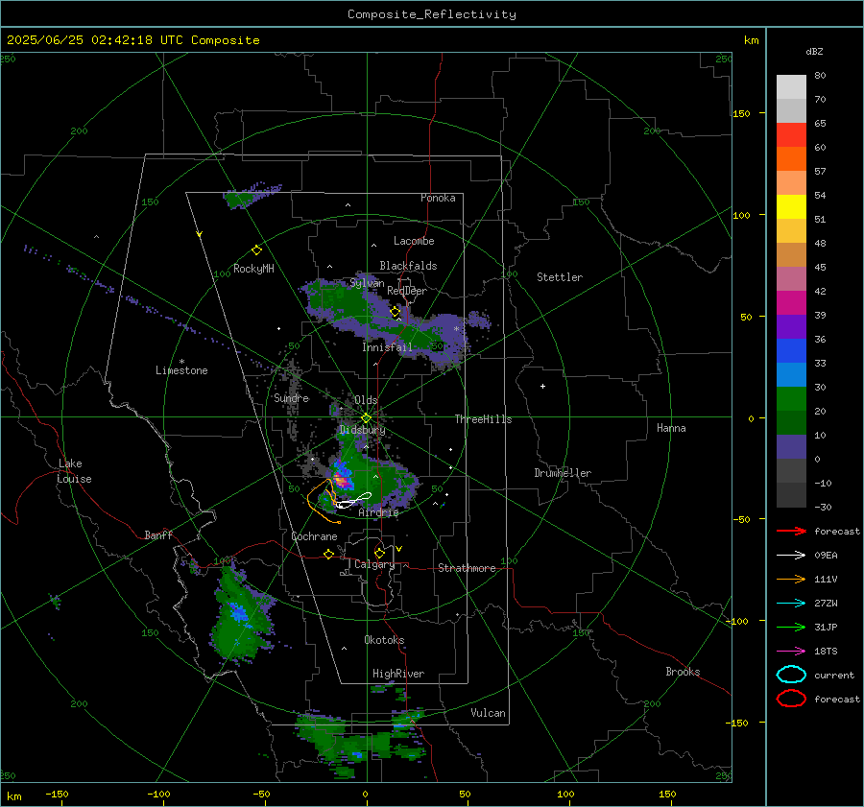Viewport: 864px width, 807px height.
Task: Click the radar center diamond near Olds
Action: pos(366,418)
